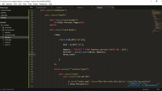Viewport: 162px width, 91px height.
Task: Switch to the connection.php tab
Action: click(41, 8)
